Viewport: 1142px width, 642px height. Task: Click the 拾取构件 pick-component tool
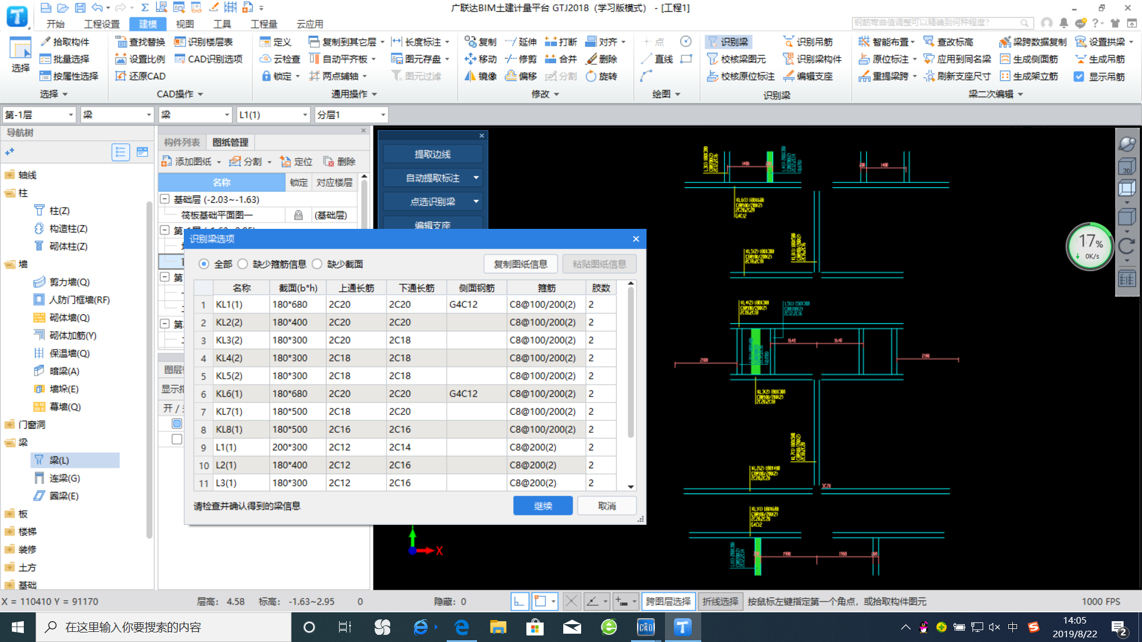point(65,42)
